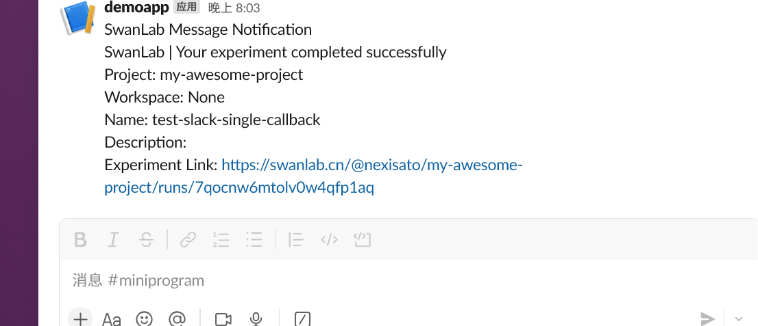Start a bulleted list
758x326 pixels.
(x=254, y=240)
